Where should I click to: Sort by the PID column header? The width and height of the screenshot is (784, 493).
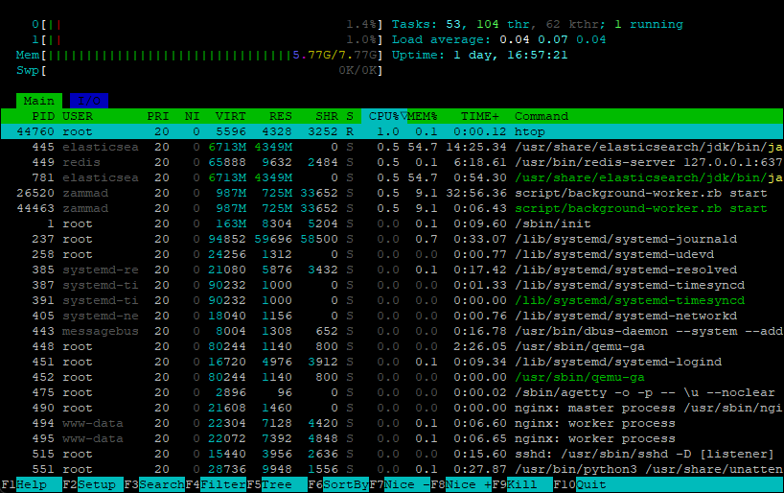pos(43,116)
